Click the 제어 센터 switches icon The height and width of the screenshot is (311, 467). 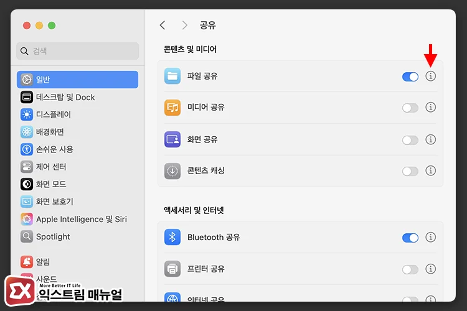pyautogui.click(x=27, y=167)
